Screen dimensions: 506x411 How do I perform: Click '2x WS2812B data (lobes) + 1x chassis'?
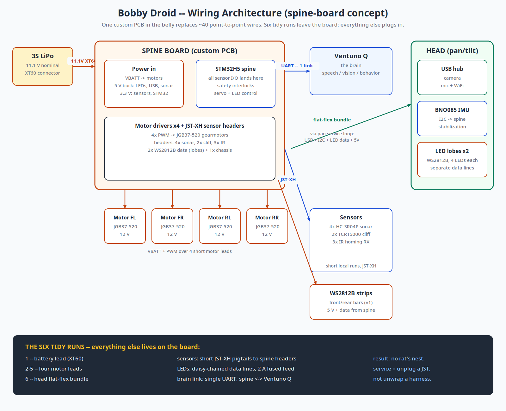190,150
